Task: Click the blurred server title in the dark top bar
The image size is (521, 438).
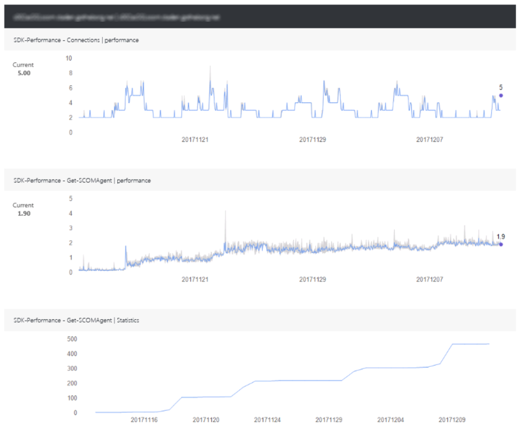Action: click(x=114, y=17)
